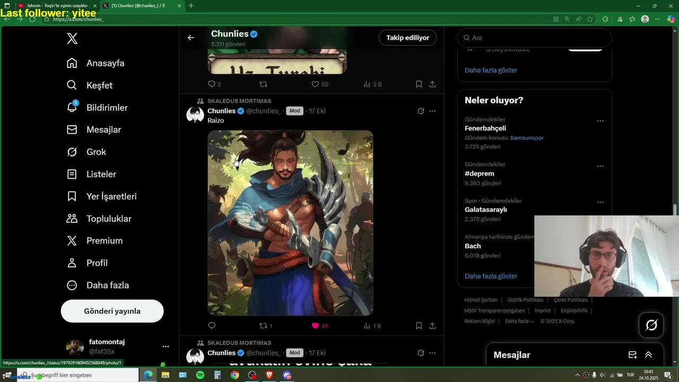
Task: Open #deprem trend
Action: [480, 173]
